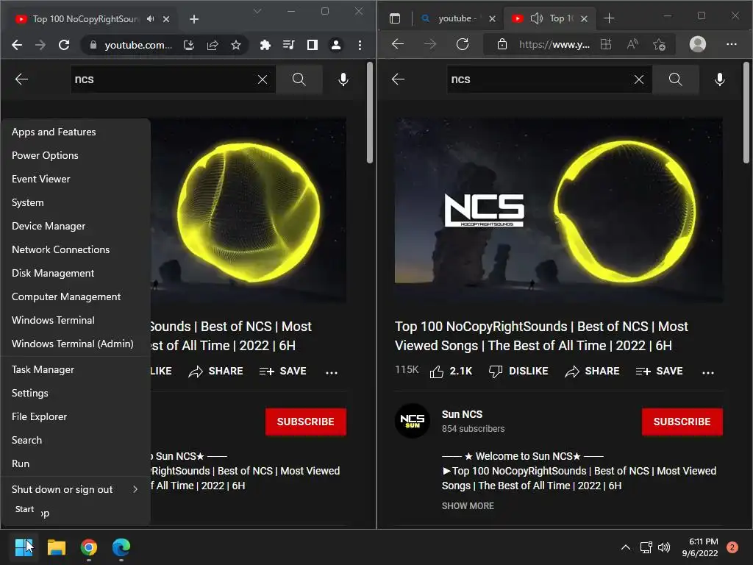
Task: Click DISLIKE on the Edge video
Action: point(518,371)
